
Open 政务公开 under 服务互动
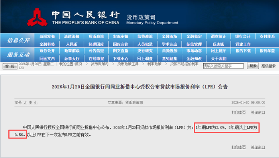tap(47, 51)
